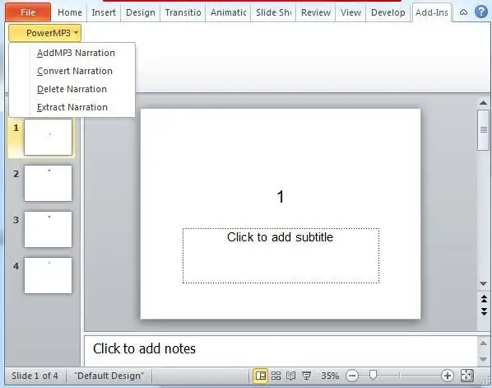This screenshot has width=492, height=388.
Task: Switch to Slide Sorter view icon
Action: (276, 376)
